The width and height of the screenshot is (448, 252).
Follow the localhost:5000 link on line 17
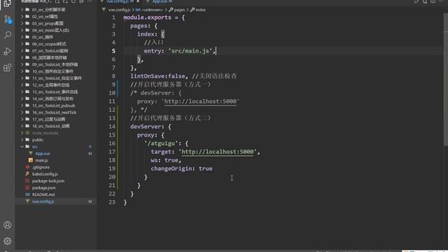click(218, 152)
